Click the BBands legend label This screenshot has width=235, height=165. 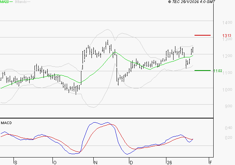pos(21,2)
